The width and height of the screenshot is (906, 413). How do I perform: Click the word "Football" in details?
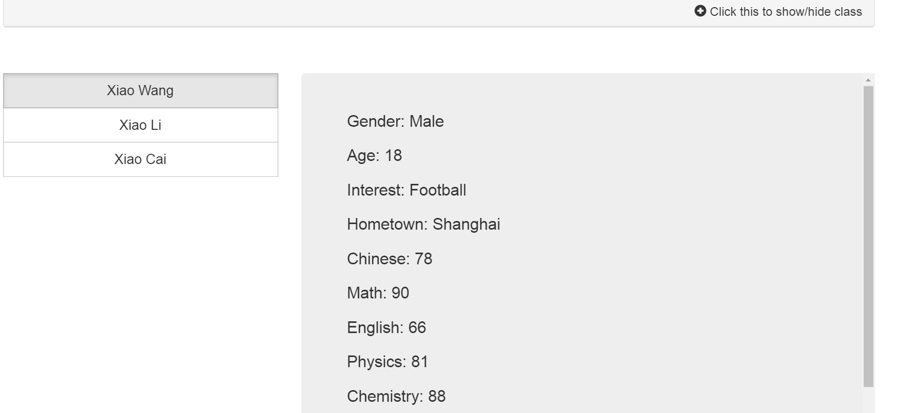437,190
